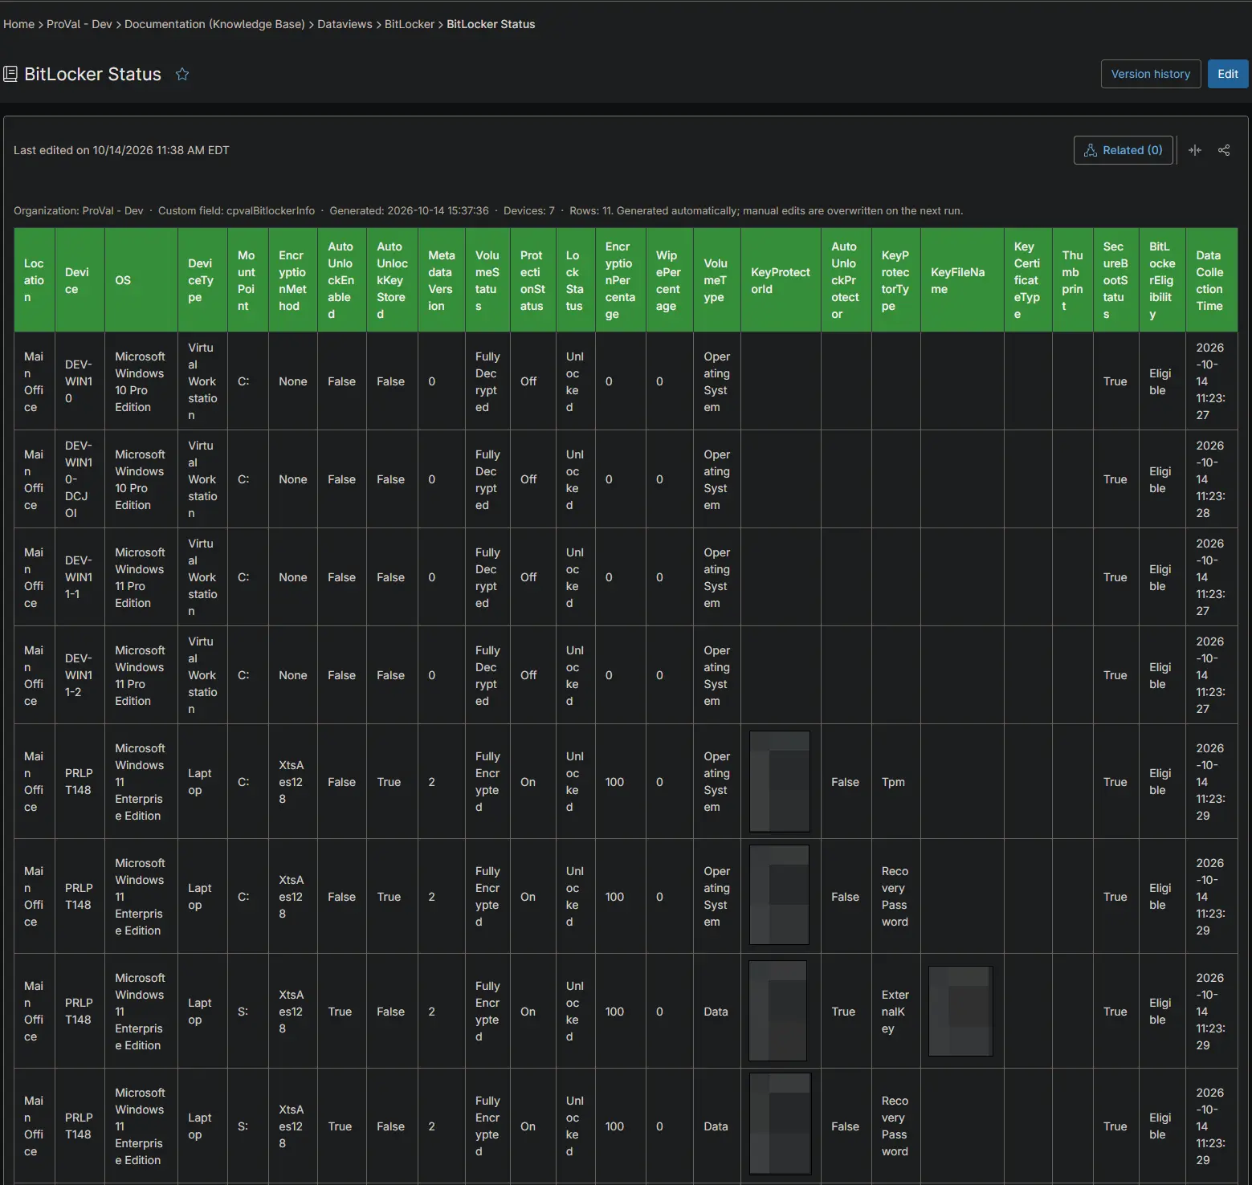Open the BitLocker breadcrumb folder

tap(410, 24)
